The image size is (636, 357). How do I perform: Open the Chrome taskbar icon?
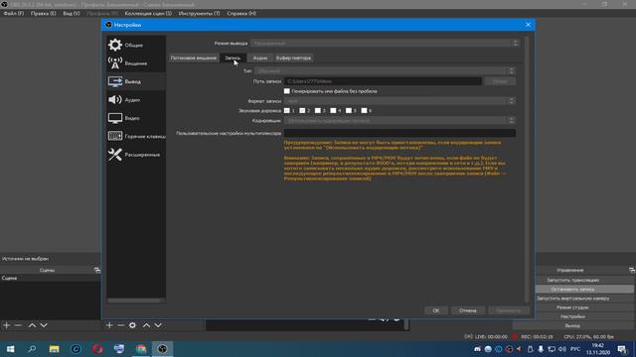click(x=141, y=349)
